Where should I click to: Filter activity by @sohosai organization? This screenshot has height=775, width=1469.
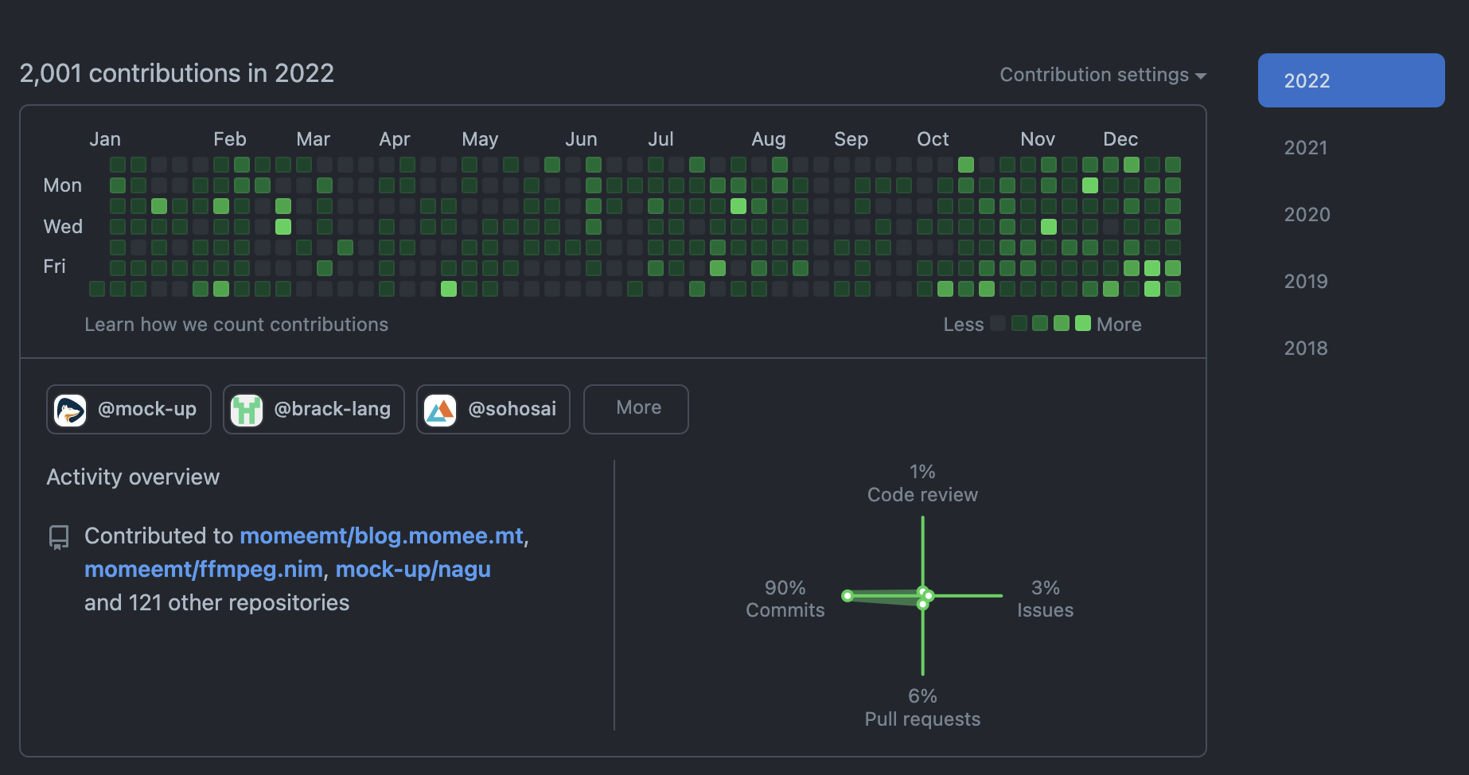coord(493,409)
